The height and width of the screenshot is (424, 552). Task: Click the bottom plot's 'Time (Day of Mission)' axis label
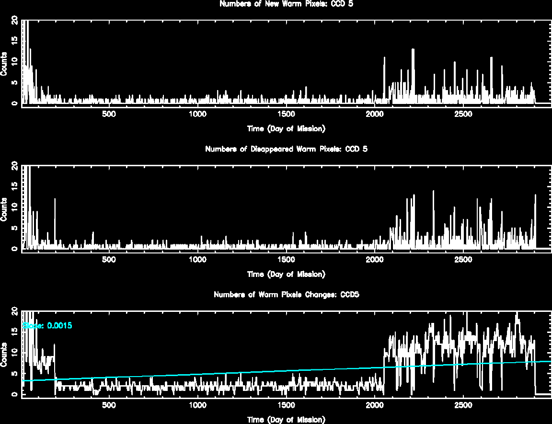coord(286,419)
